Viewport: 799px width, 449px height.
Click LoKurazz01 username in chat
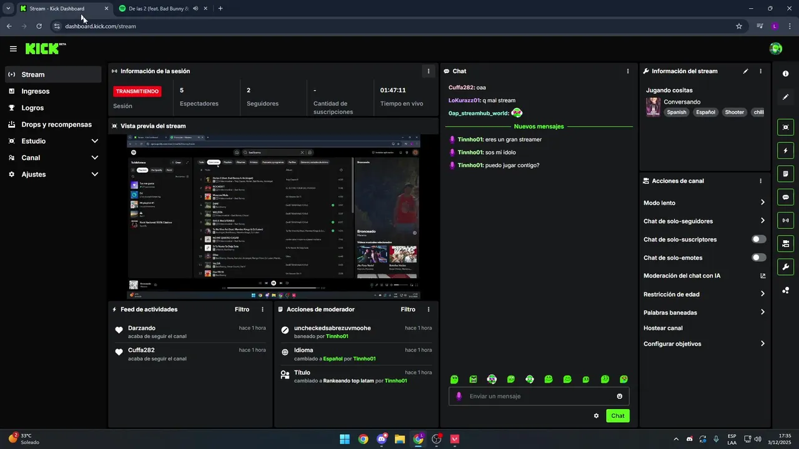[x=464, y=100]
